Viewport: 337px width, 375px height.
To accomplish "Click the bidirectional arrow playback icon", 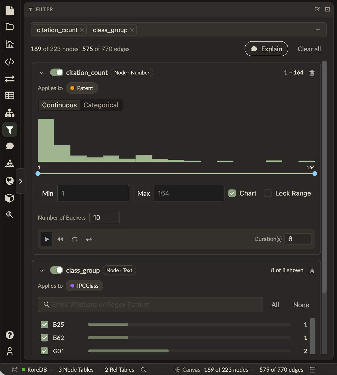I will (x=89, y=239).
